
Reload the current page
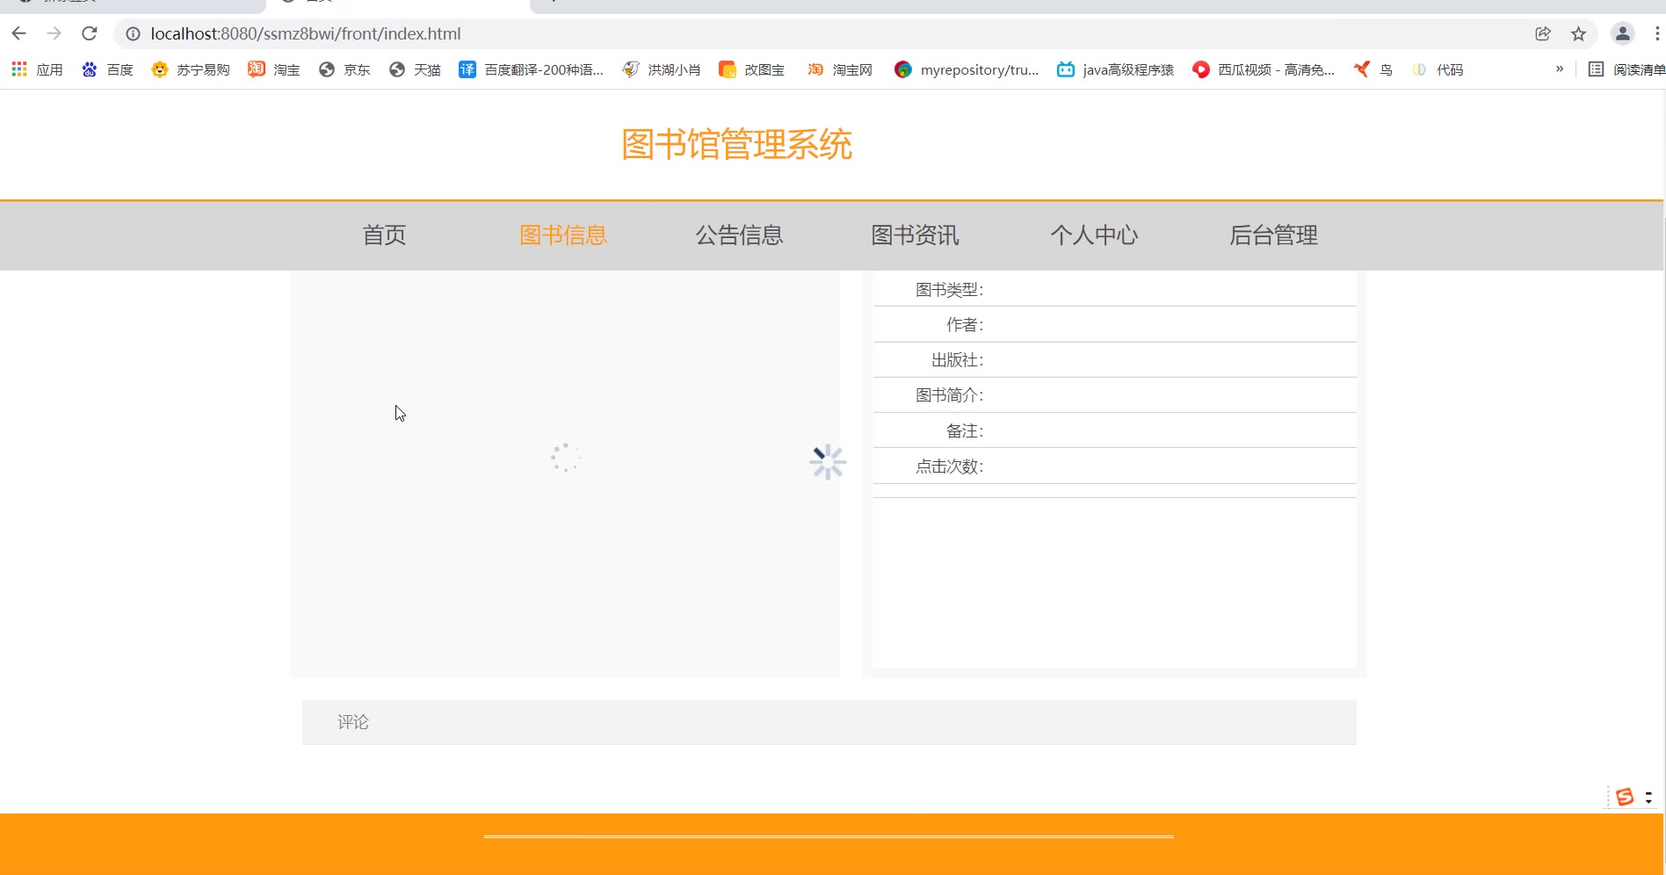(x=89, y=33)
